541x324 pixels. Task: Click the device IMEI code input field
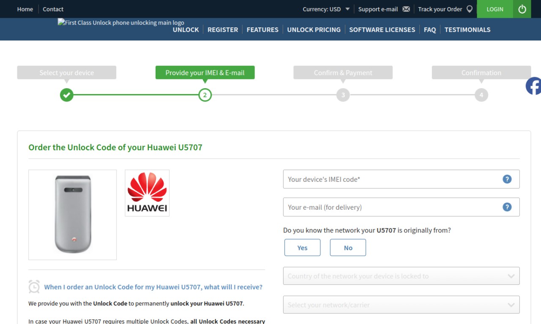[401, 179]
